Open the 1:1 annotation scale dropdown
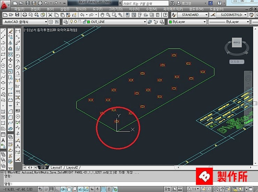Viewport: 258px width, 192px height. coord(198,189)
